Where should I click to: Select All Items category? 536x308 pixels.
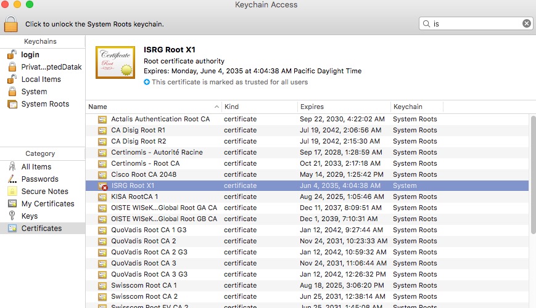coord(36,167)
